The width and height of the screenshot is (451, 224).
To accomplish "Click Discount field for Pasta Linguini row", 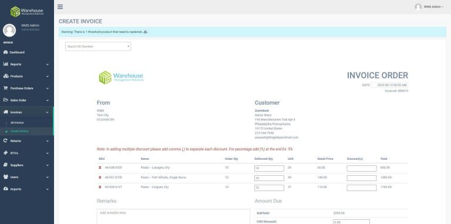I will [361, 188].
